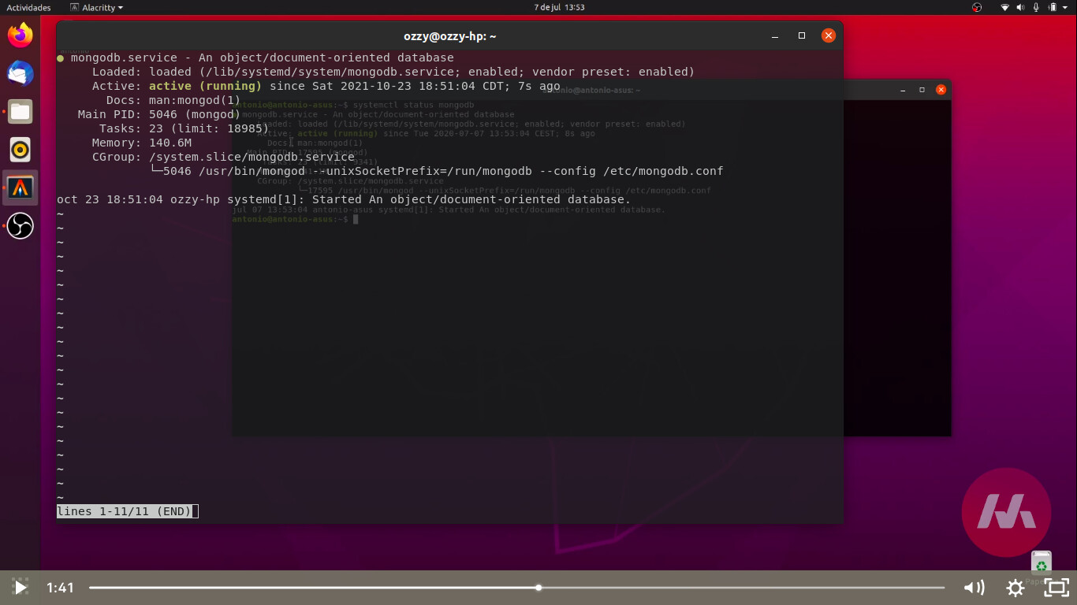Play the video
Viewport: 1077px width, 605px height.
click(20, 588)
